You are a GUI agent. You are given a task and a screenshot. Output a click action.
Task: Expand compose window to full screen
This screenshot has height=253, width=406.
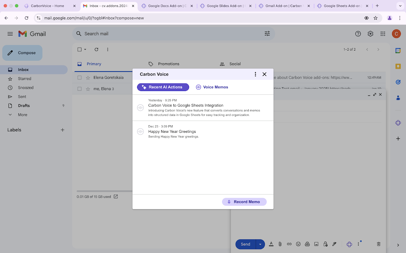(x=375, y=95)
